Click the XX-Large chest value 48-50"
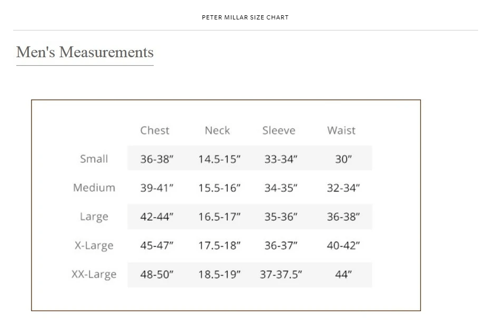 tap(157, 274)
